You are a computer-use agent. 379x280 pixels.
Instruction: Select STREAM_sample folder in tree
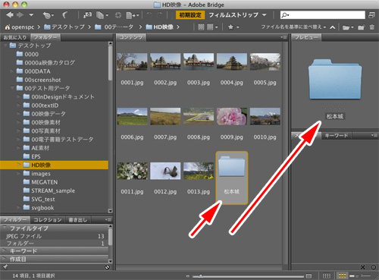click(x=49, y=190)
